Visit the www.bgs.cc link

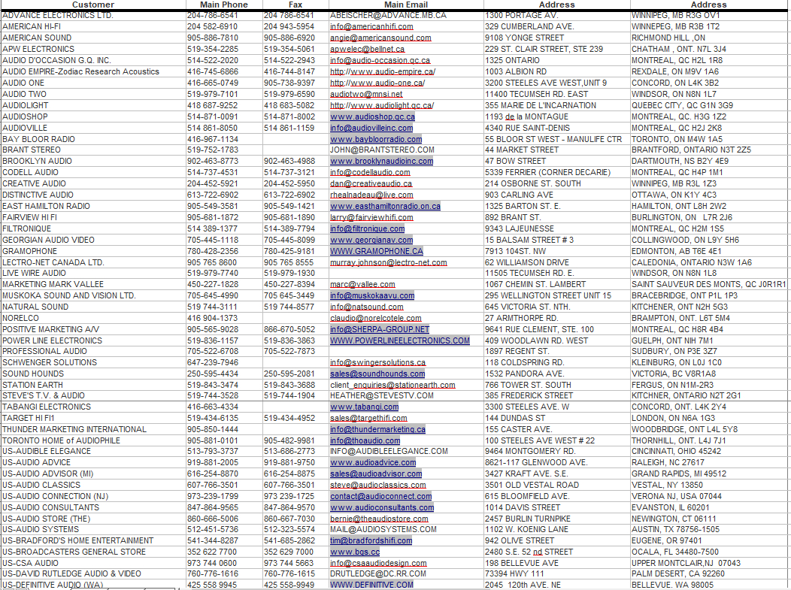coord(355,552)
